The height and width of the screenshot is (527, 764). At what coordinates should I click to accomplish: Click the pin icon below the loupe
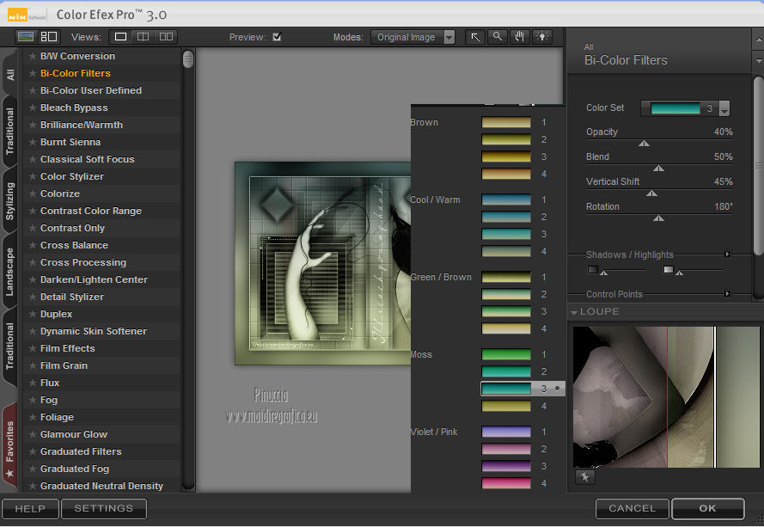[x=584, y=477]
